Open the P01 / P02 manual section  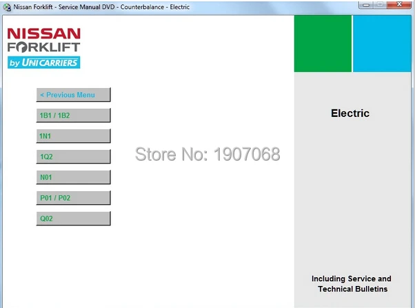[73, 198]
